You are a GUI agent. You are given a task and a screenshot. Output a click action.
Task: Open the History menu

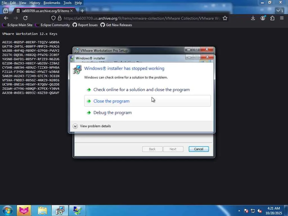coord(35,3)
